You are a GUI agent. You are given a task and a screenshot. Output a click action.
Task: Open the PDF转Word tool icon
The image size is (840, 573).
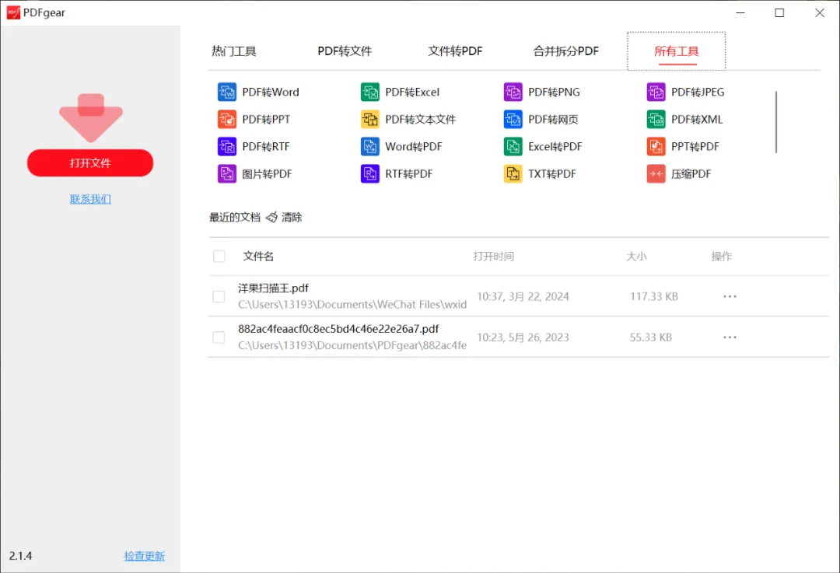(x=226, y=92)
